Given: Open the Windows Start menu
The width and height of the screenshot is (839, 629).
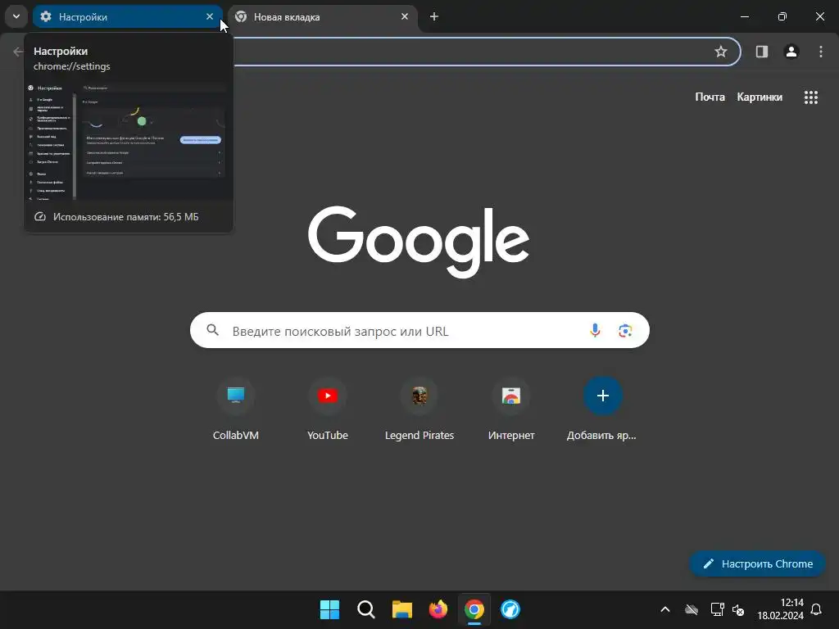Looking at the screenshot, I should point(329,609).
